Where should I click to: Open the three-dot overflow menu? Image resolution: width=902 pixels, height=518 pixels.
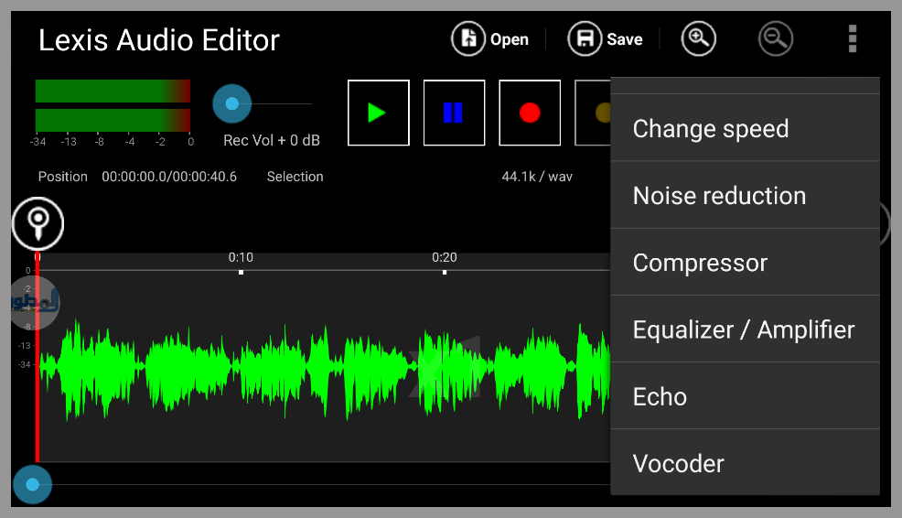pyautogui.click(x=853, y=38)
